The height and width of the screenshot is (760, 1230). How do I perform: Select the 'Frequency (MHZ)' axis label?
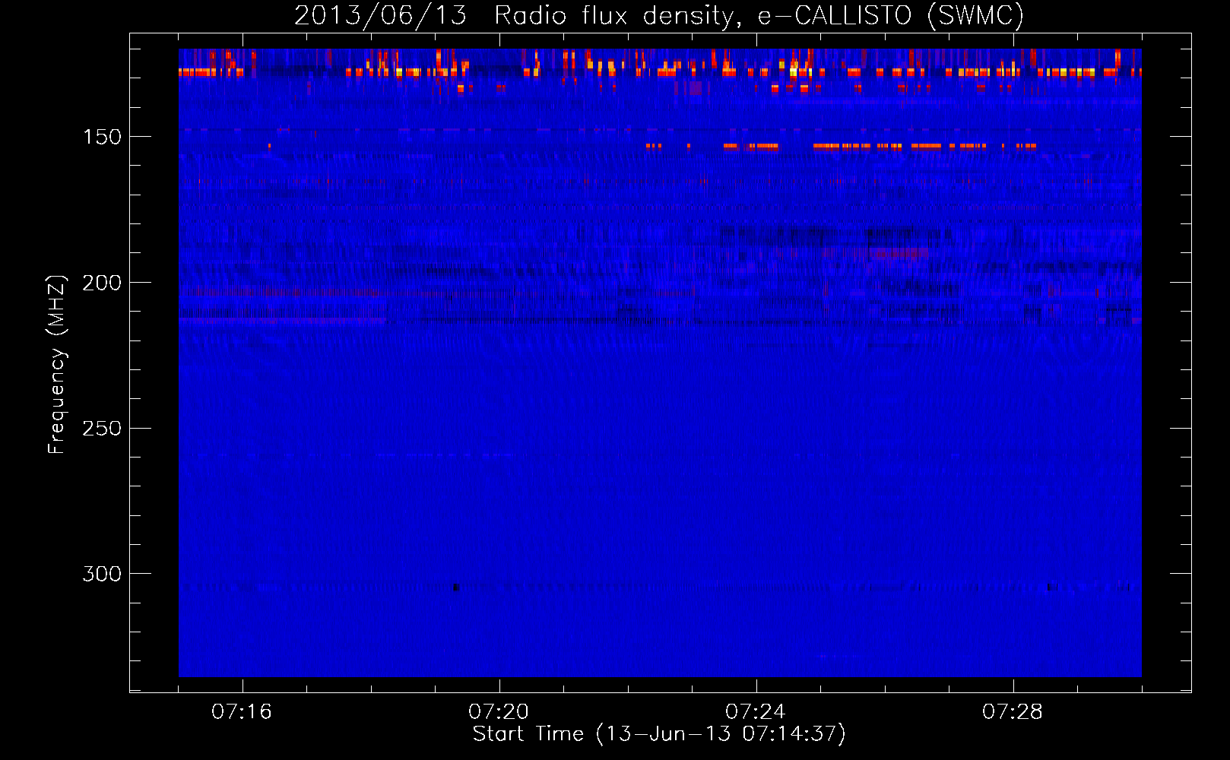pos(57,364)
